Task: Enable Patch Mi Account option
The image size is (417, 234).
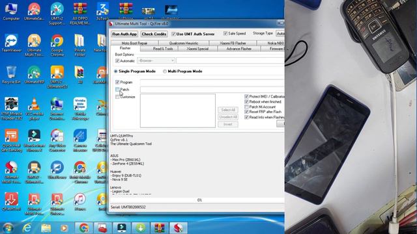Action: (246, 107)
